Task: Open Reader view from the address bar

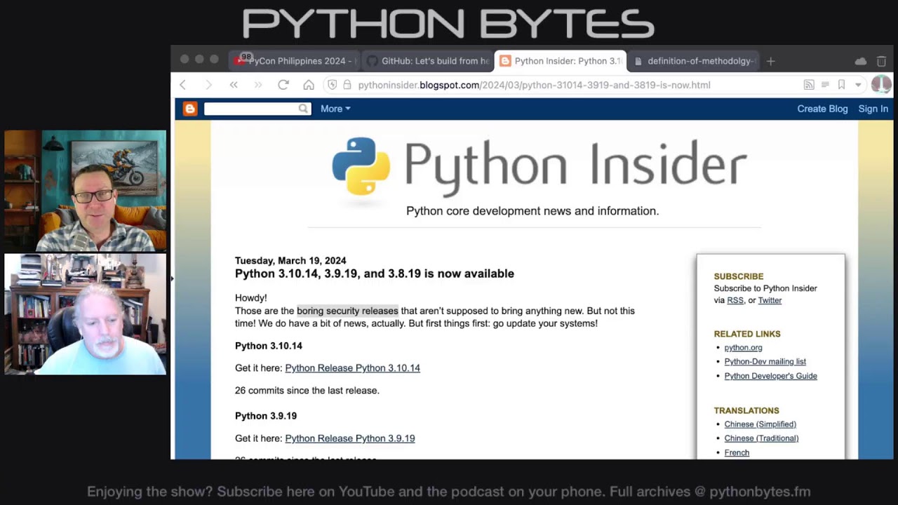Action: [824, 84]
